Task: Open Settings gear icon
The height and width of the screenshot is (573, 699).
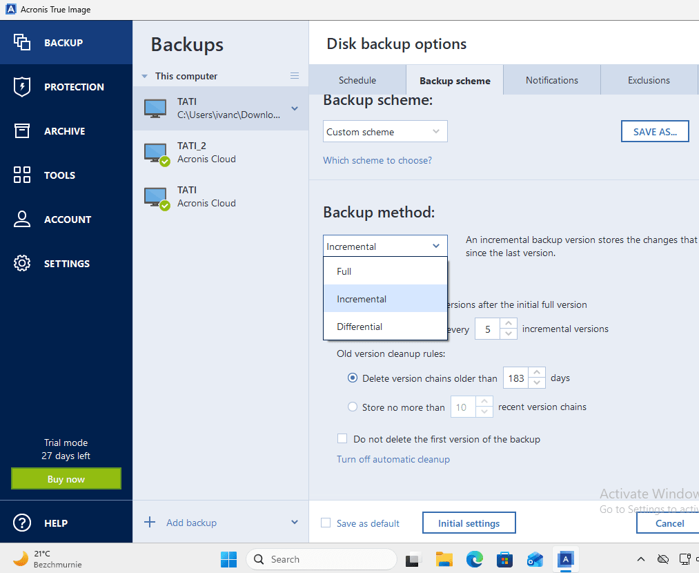Action: 22,263
